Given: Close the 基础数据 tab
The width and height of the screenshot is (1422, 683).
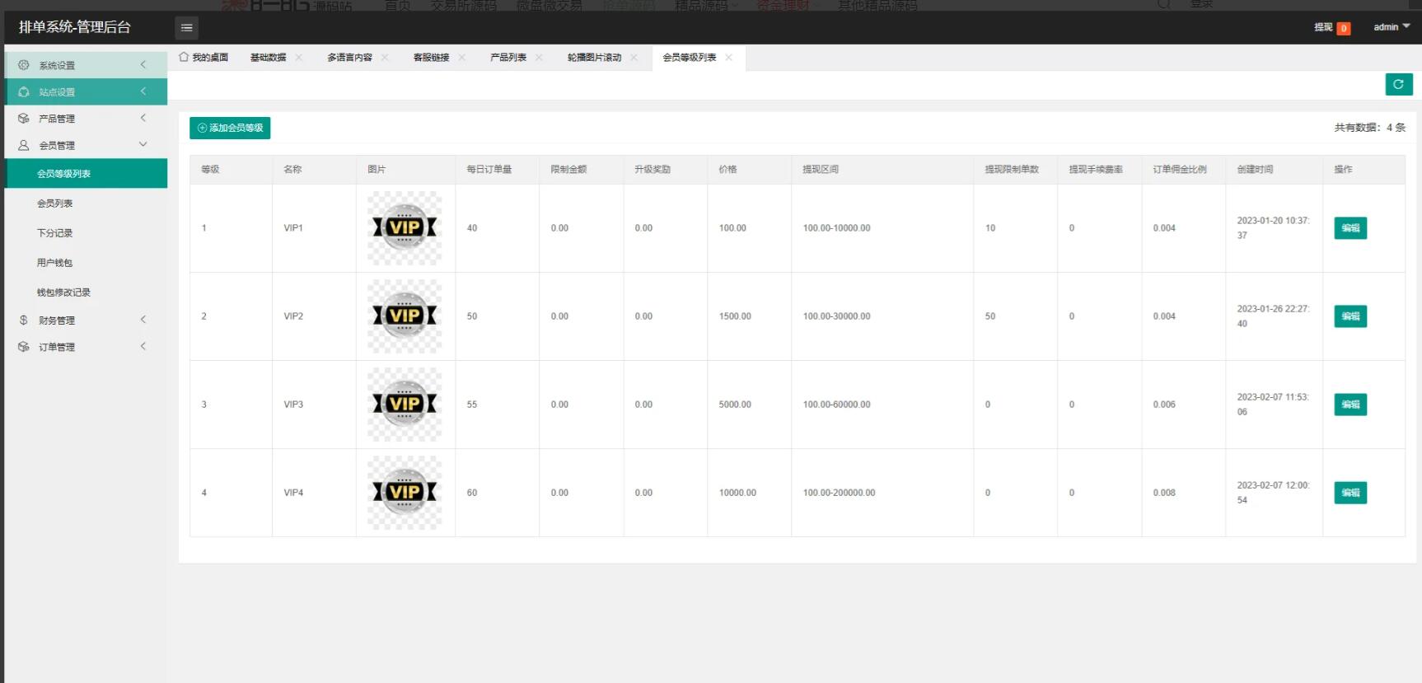Looking at the screenshot, I should pos(299,58).
